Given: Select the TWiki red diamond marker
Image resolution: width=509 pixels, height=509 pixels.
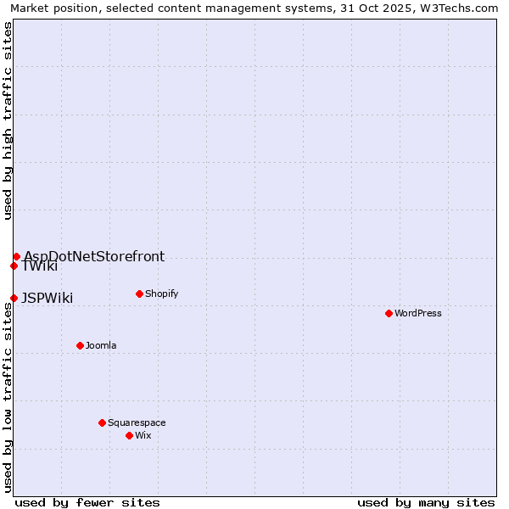Looking at the screenshot, I should 14,266.
